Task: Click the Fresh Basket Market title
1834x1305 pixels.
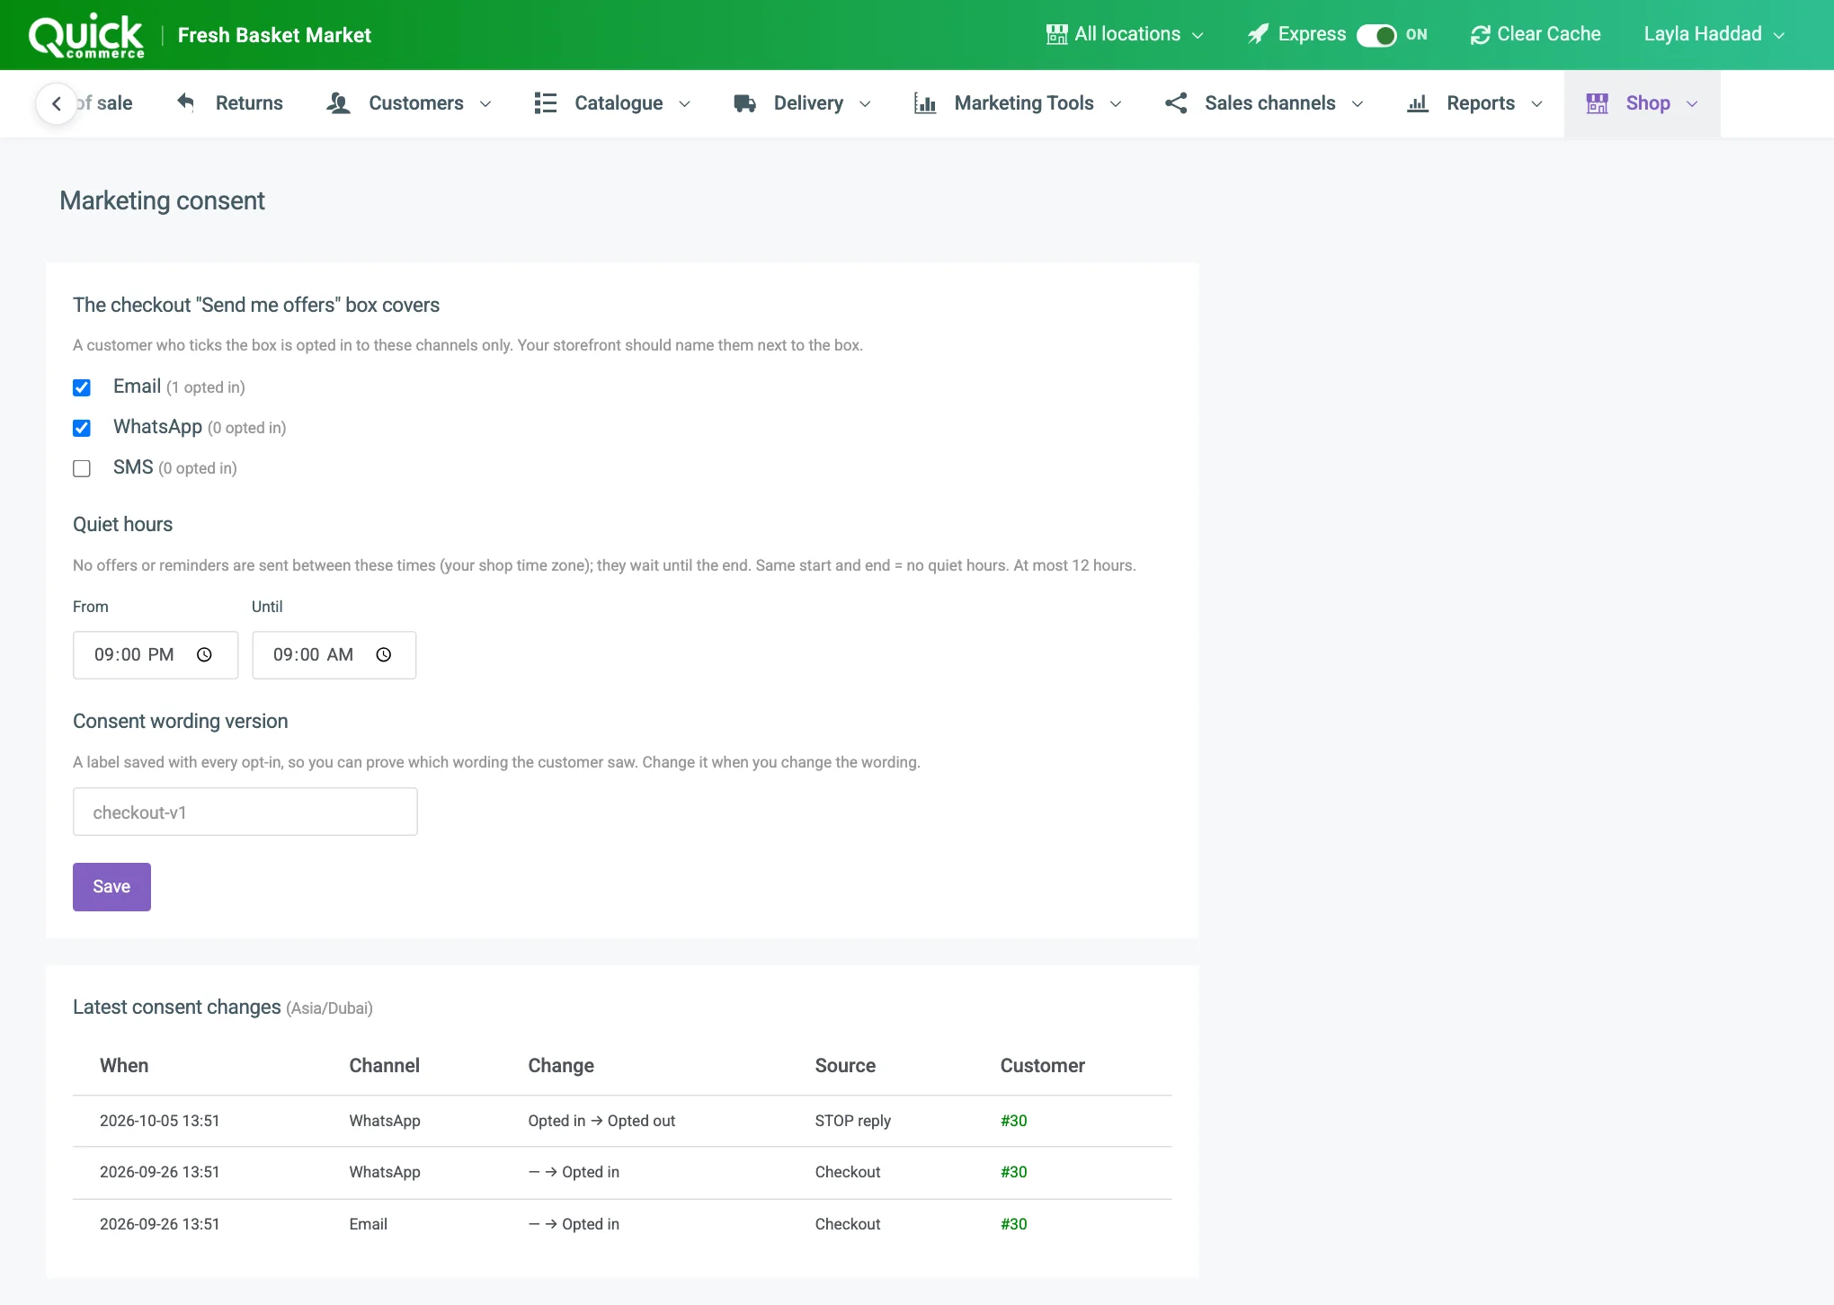Action: pyautogui.click(x=274, y=35)
